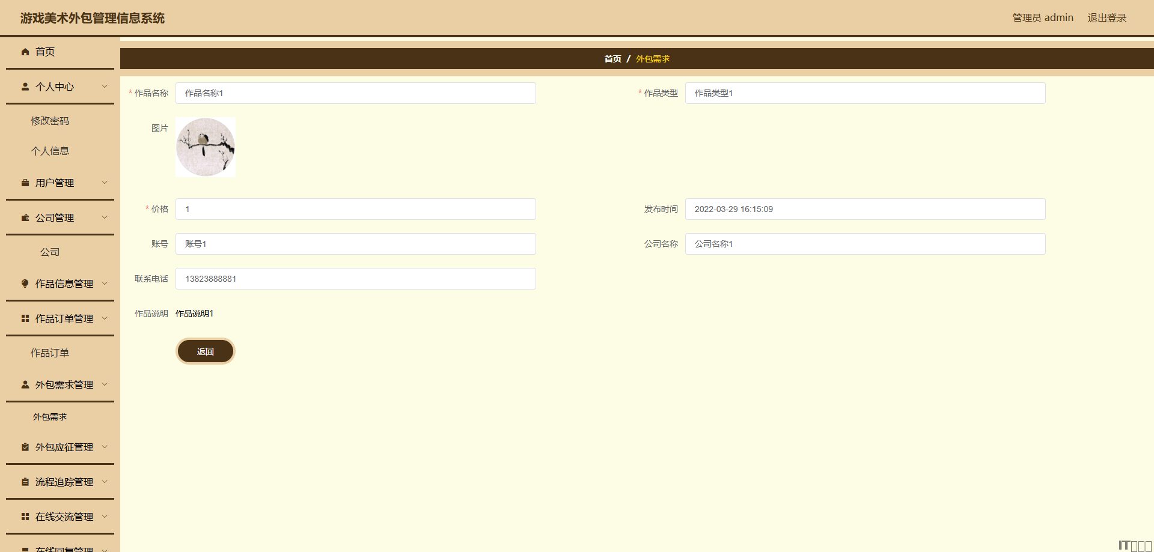Image resolution: width=1154 pixels, height=552 pixels.
Task: Open the 作品订单 submenu item
Action: [x=50, y=353]
